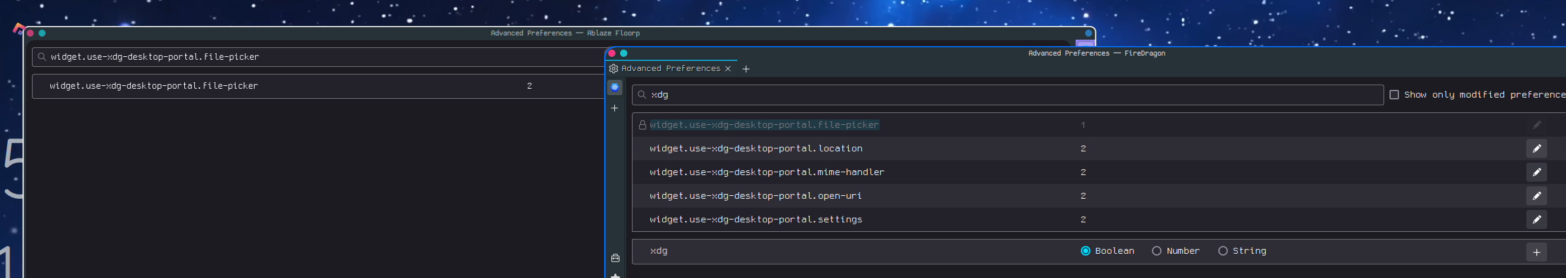This screenshot has width=1566, height=278.
Task: Click the search magnifier icon in Floorp window
Action: [x=41, y=57]
